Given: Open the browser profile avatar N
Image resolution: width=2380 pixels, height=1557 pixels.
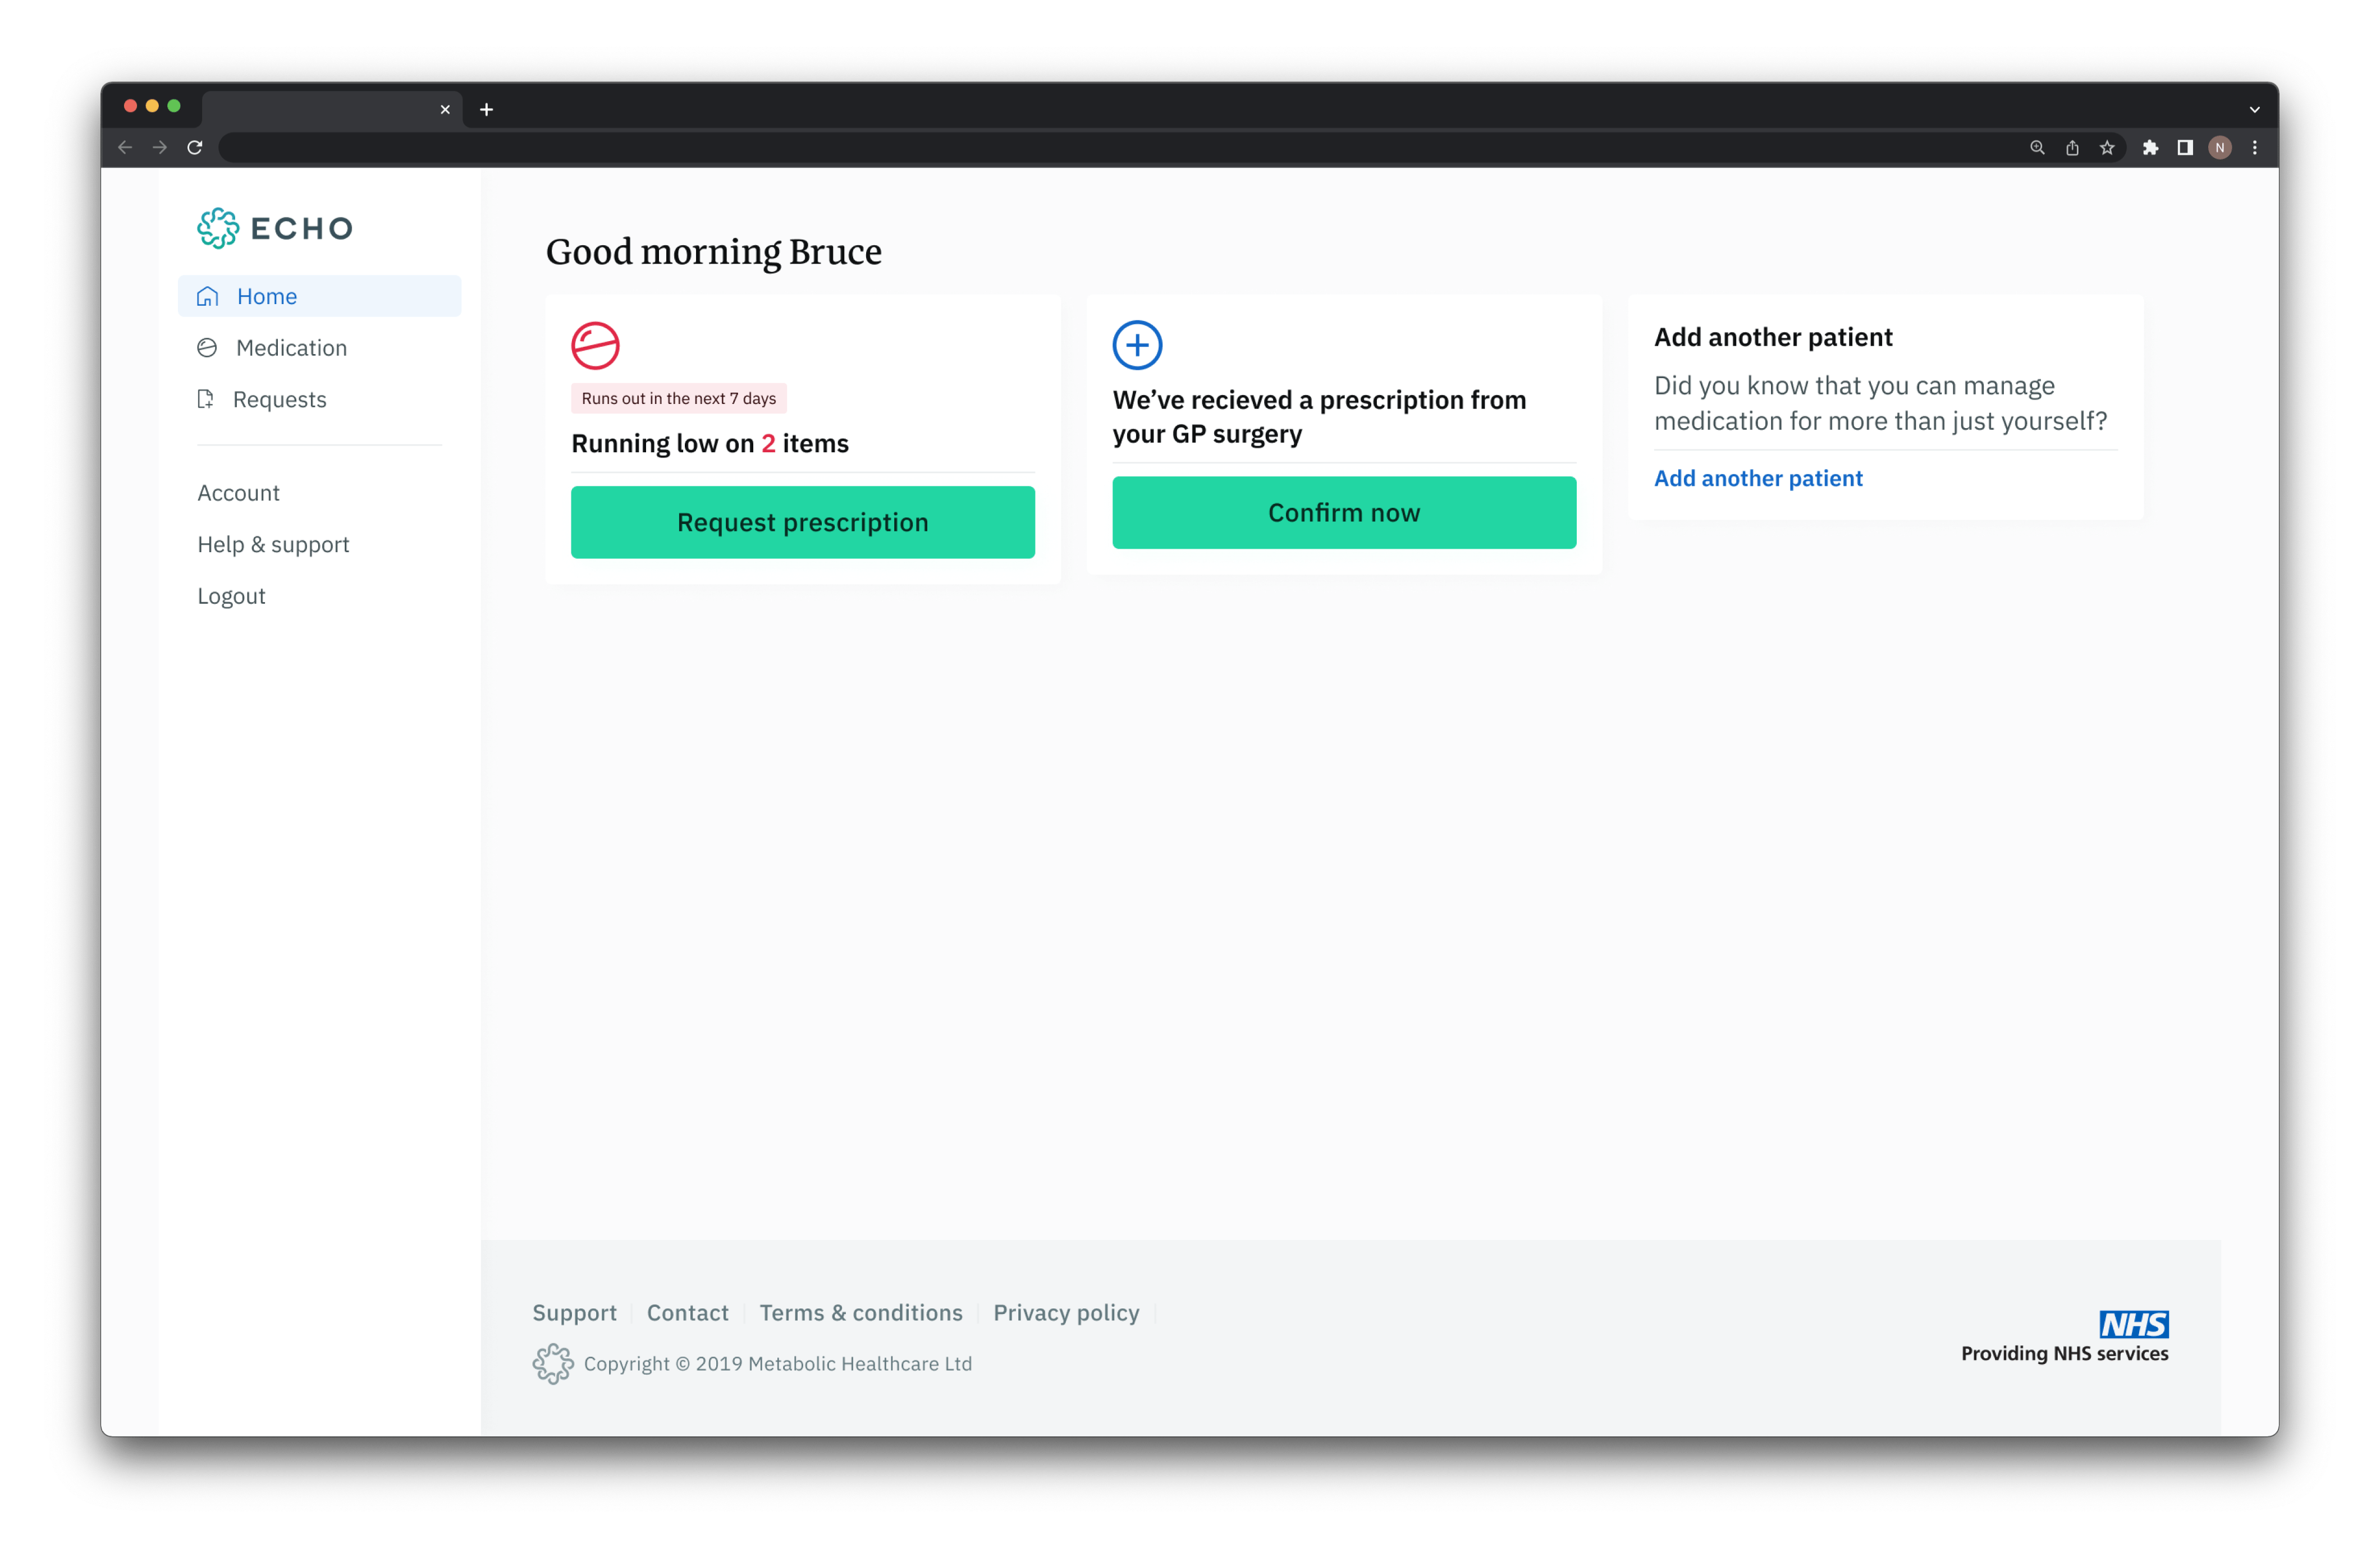Looking at the screenshot, I should tap(2220, 148).
